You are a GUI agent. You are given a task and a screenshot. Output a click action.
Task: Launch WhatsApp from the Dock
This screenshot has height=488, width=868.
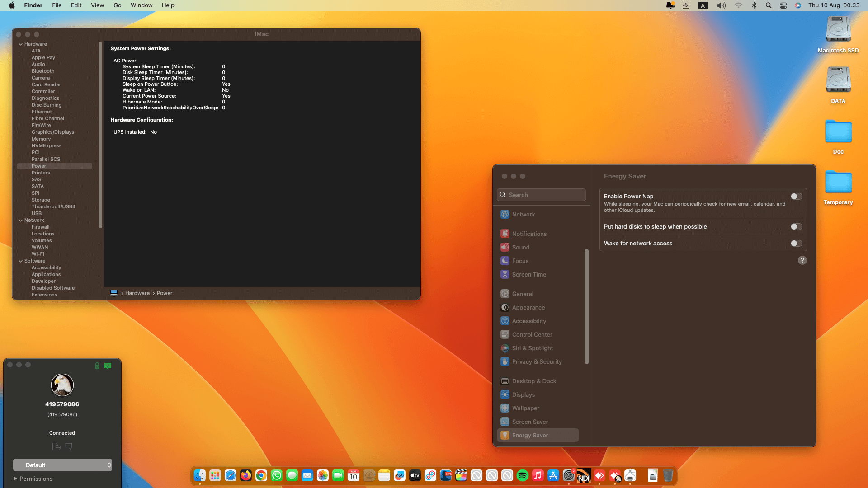[277, 475]
